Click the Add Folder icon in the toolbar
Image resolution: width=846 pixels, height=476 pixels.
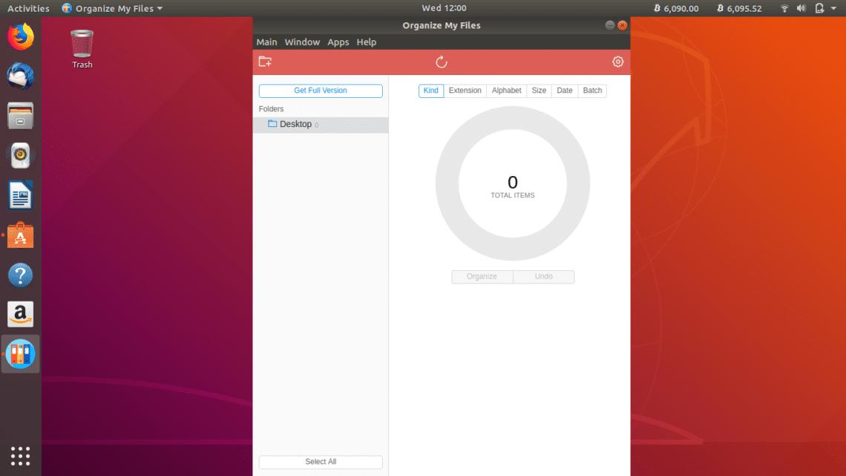tap(265, 61)
